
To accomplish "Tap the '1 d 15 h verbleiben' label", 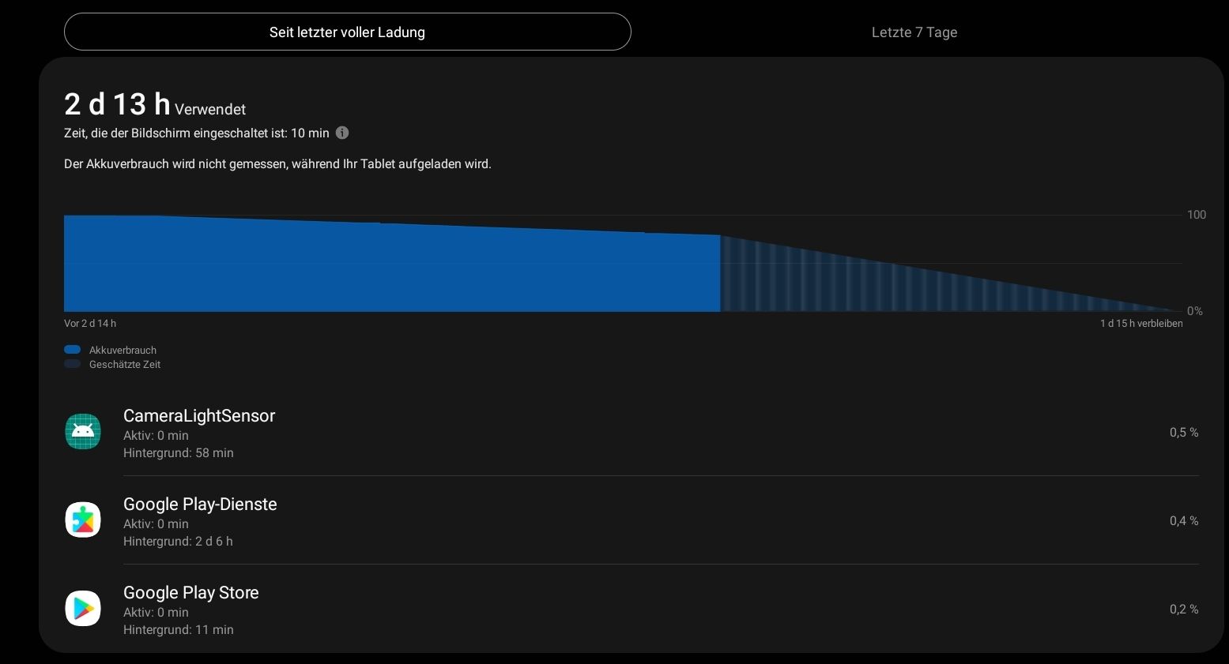I will (x=1140, y=324).
